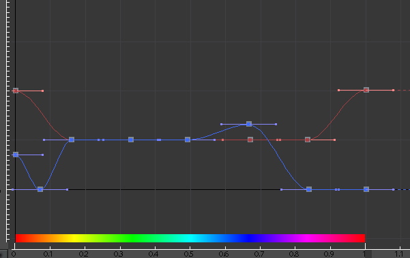The image size is (410, 258).
Task: Select the blue keyframe at 0.84 on baseline
Action: tap(309, 189)
